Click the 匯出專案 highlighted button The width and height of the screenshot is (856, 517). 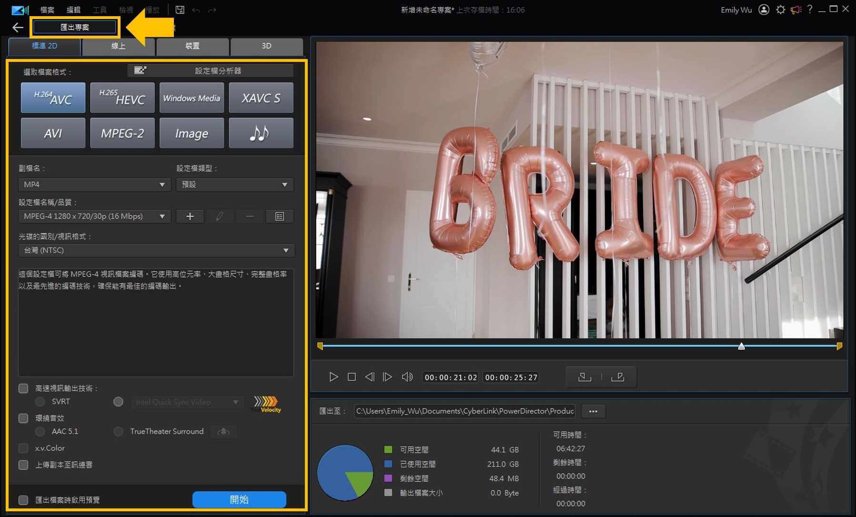[x=74, y=27]
